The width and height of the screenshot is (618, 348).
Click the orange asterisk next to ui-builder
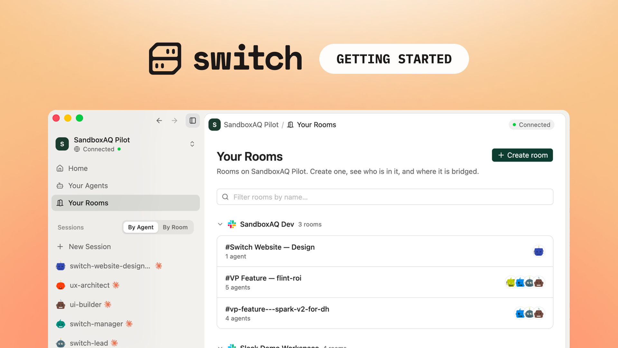coord(108,304)
